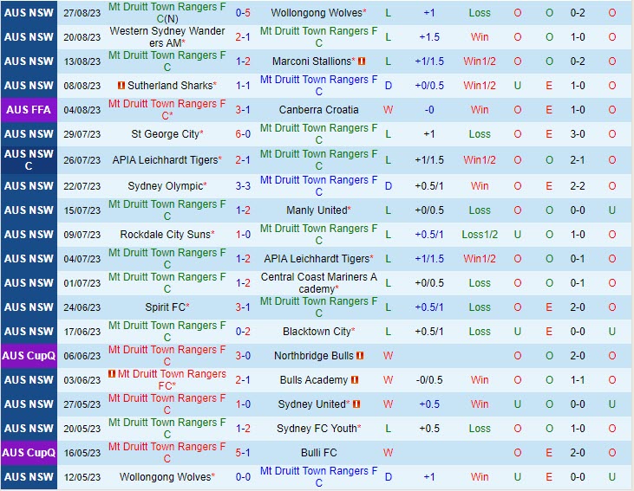
Task: Click Mt Druitt Town Rangers away on 20/08/23
Action: click(318, 37)
